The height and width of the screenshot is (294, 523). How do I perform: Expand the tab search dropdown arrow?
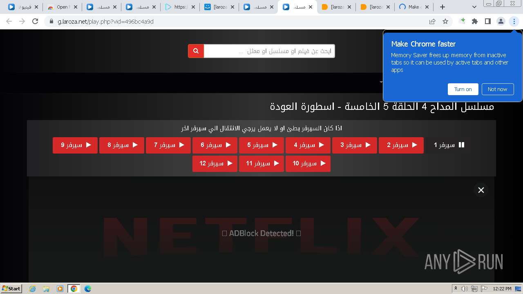474,7
